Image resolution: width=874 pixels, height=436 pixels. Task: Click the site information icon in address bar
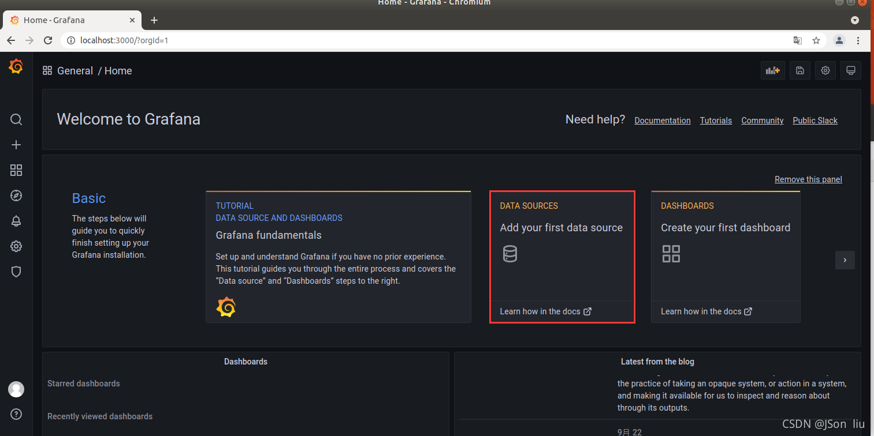[71, 40]
